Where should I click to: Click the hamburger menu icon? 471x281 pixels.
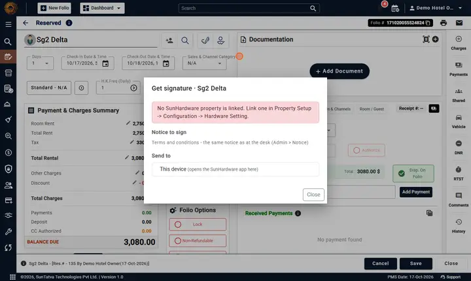point(9,24)
